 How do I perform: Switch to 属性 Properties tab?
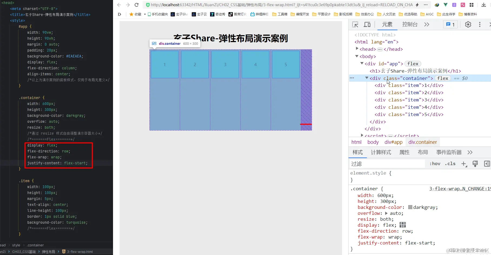coord(404,152)
